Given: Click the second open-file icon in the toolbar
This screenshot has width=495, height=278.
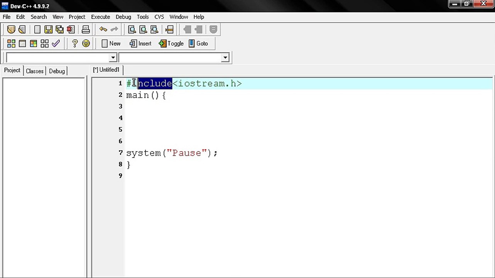Looking at the screenshot, I should pos(22,29).
